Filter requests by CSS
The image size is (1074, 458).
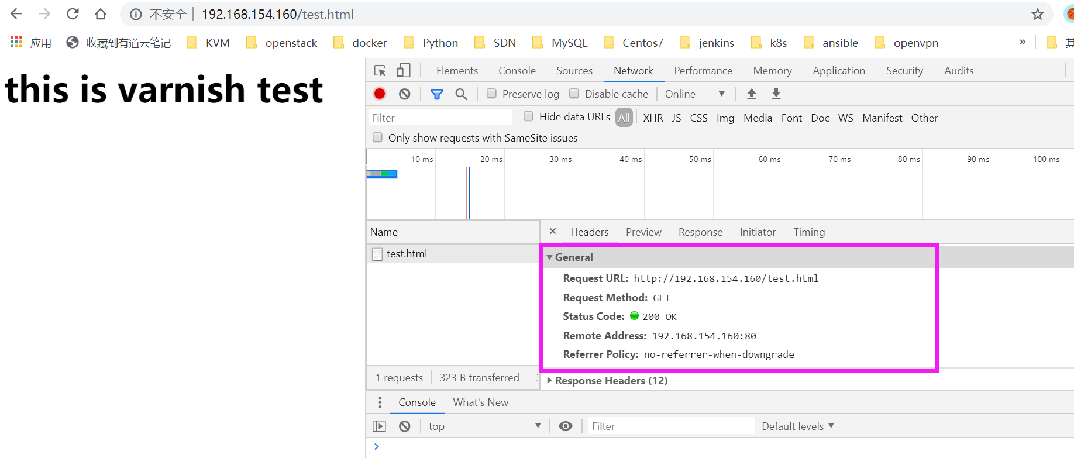[698, 118]
